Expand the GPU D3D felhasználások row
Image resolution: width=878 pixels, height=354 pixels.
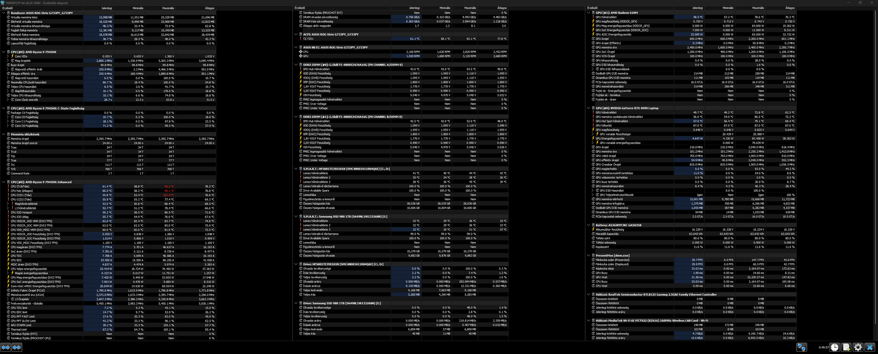click(593, 69)
